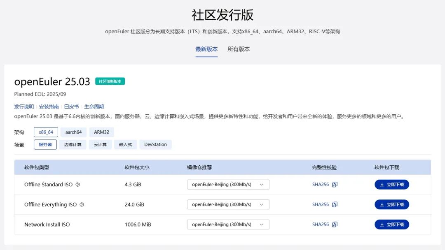Click the Network Install ISO label
The width and height of the screenshot is (445, 250).
tap(47, 225)
